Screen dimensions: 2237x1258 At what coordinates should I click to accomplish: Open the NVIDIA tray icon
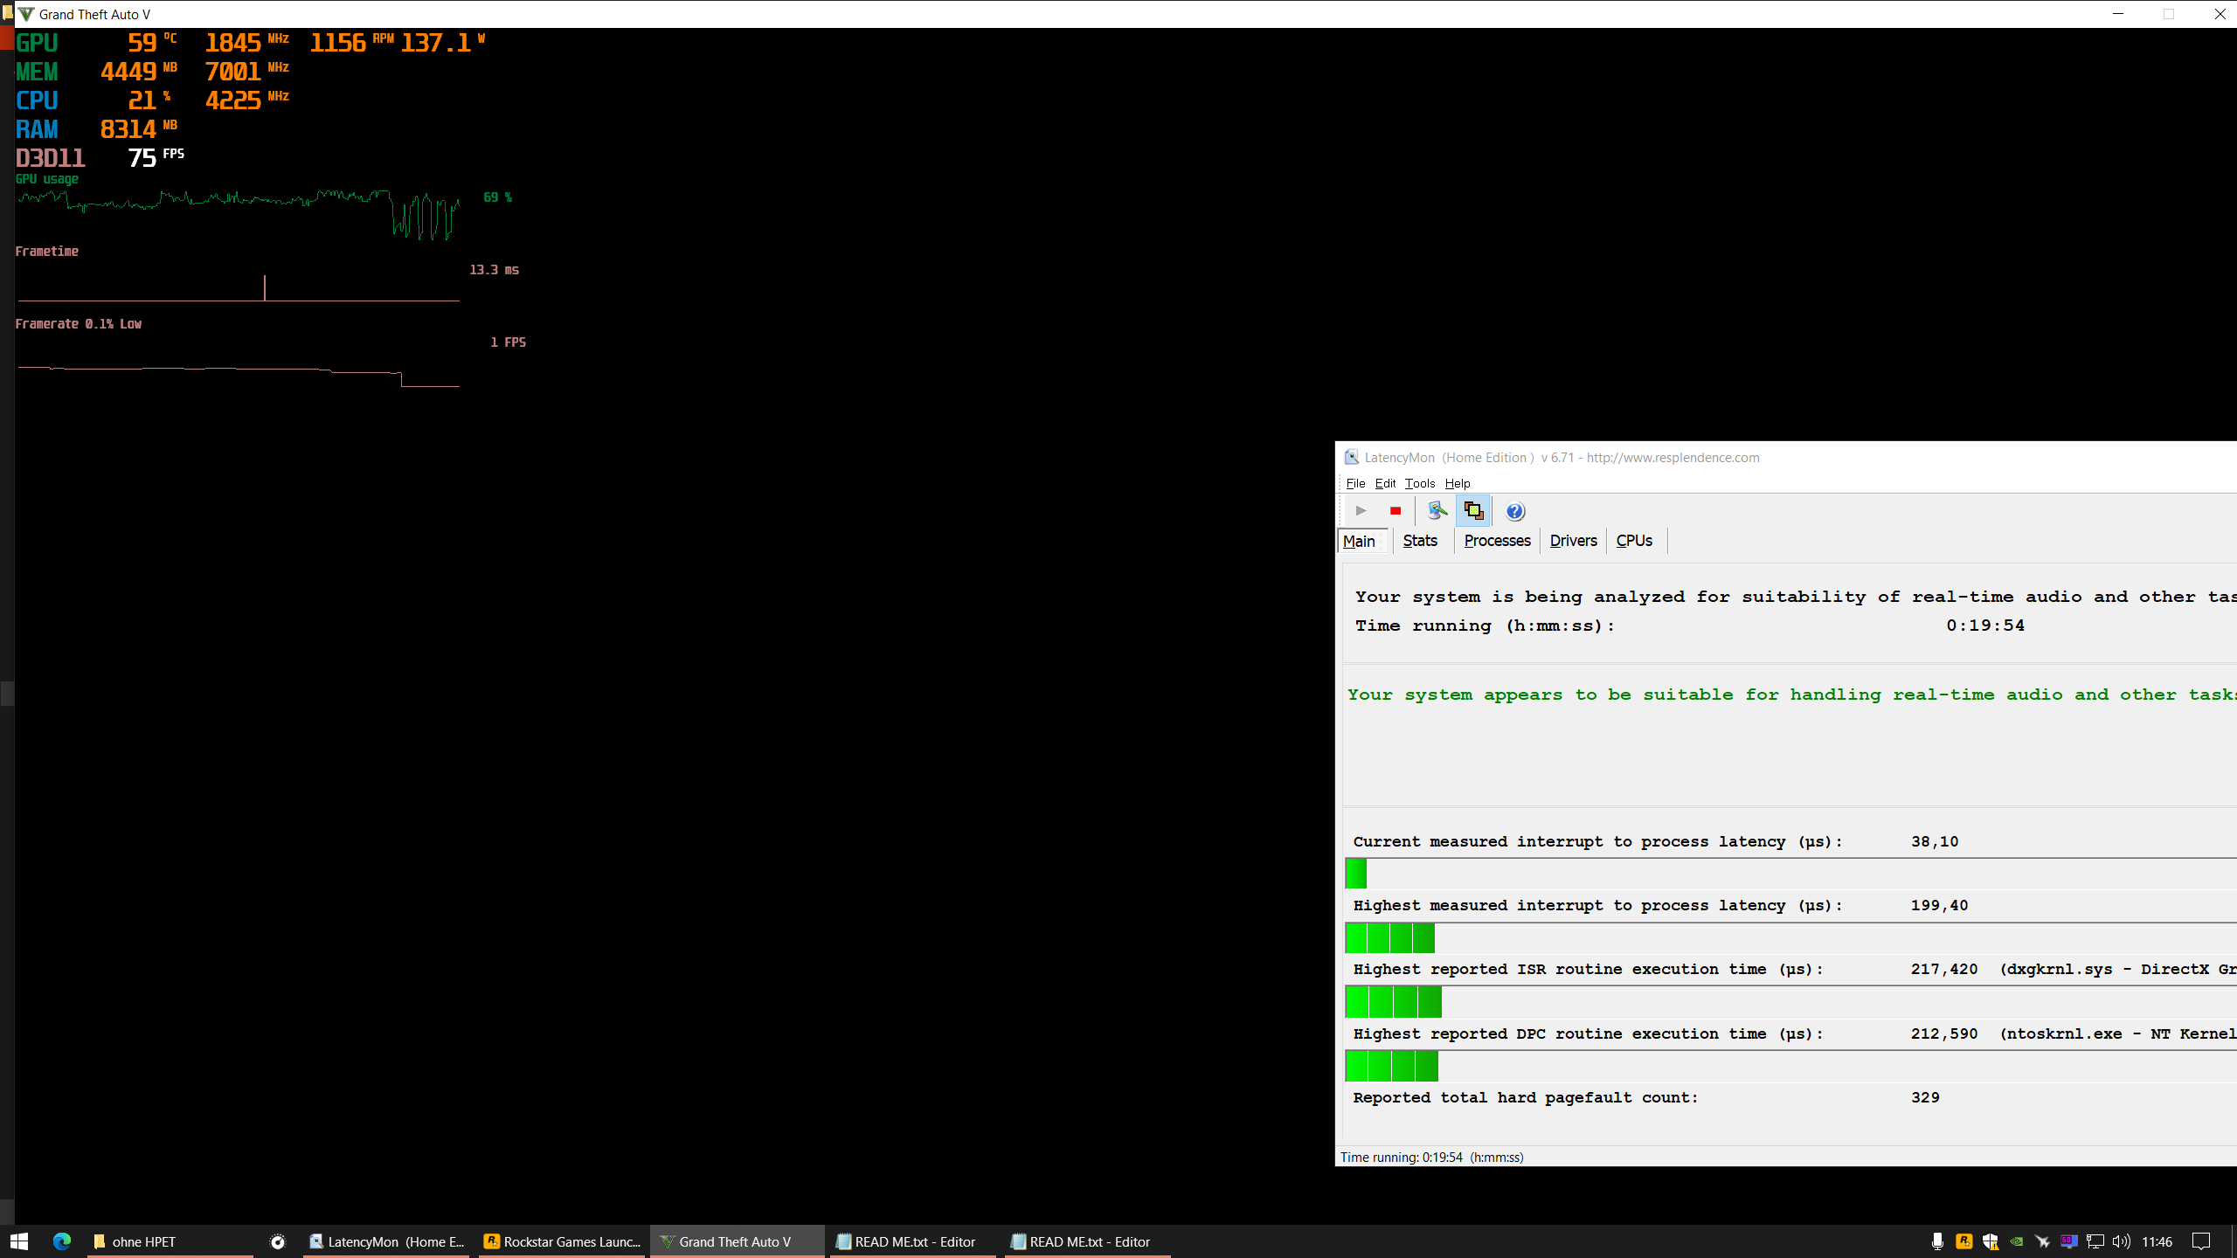2016,1241
